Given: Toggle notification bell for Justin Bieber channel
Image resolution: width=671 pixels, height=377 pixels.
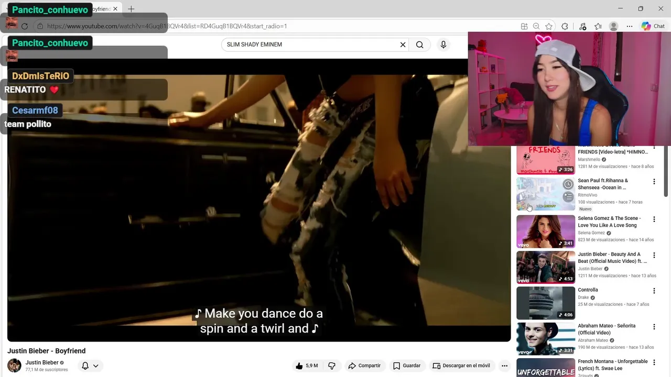Looking at the screenshot, I should [x=90, y=365].
